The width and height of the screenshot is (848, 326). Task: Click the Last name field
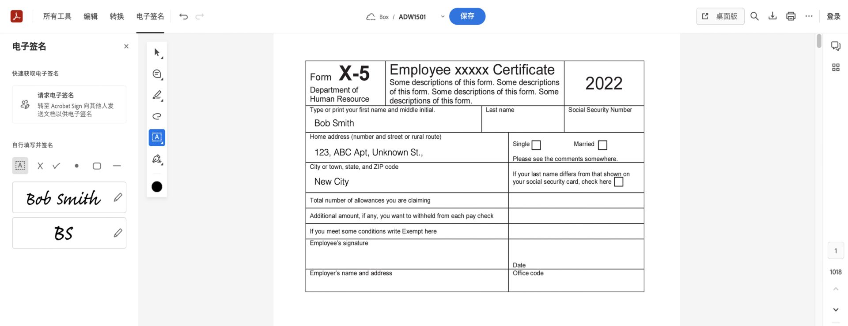[x=523, y=119]
